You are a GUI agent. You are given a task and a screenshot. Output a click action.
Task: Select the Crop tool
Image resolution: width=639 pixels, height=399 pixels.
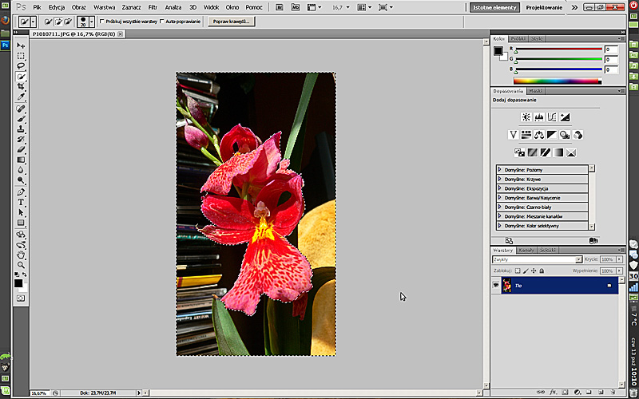point(21,87)
